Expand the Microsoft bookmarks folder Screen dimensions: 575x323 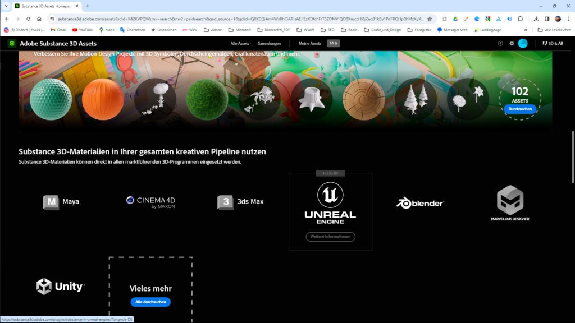[239, 30]
